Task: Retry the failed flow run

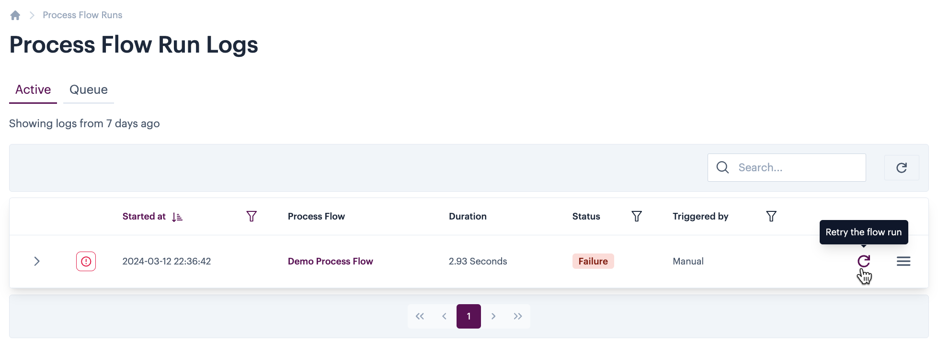Action: coord(863,261)
